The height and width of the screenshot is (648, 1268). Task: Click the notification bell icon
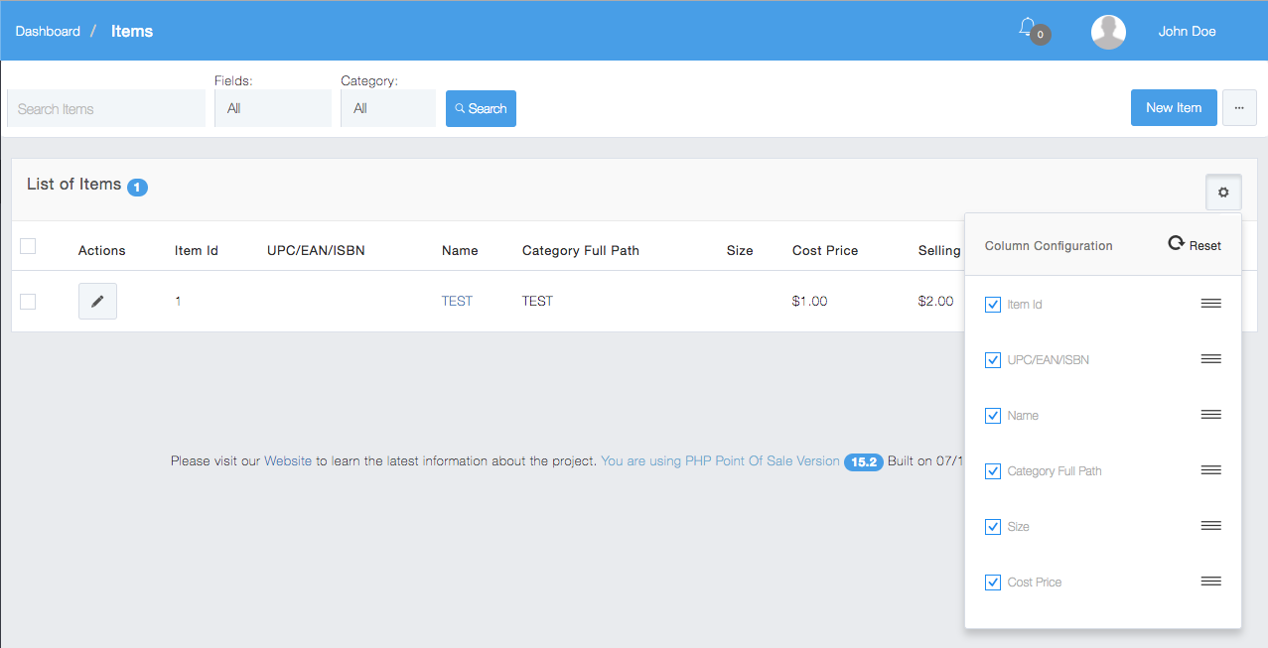pyautogui.click(x=1027, y=28)
